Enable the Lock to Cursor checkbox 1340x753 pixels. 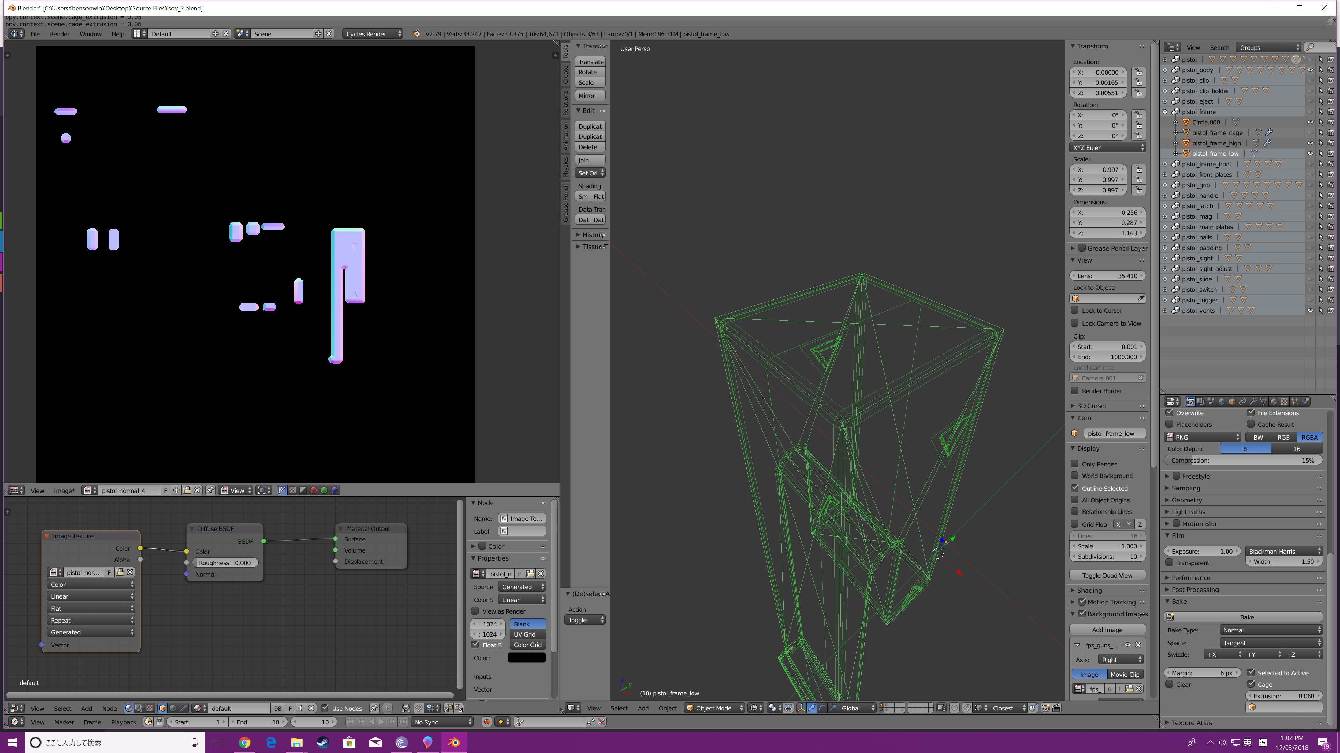pyautogui.click(x=1075, y=310)
